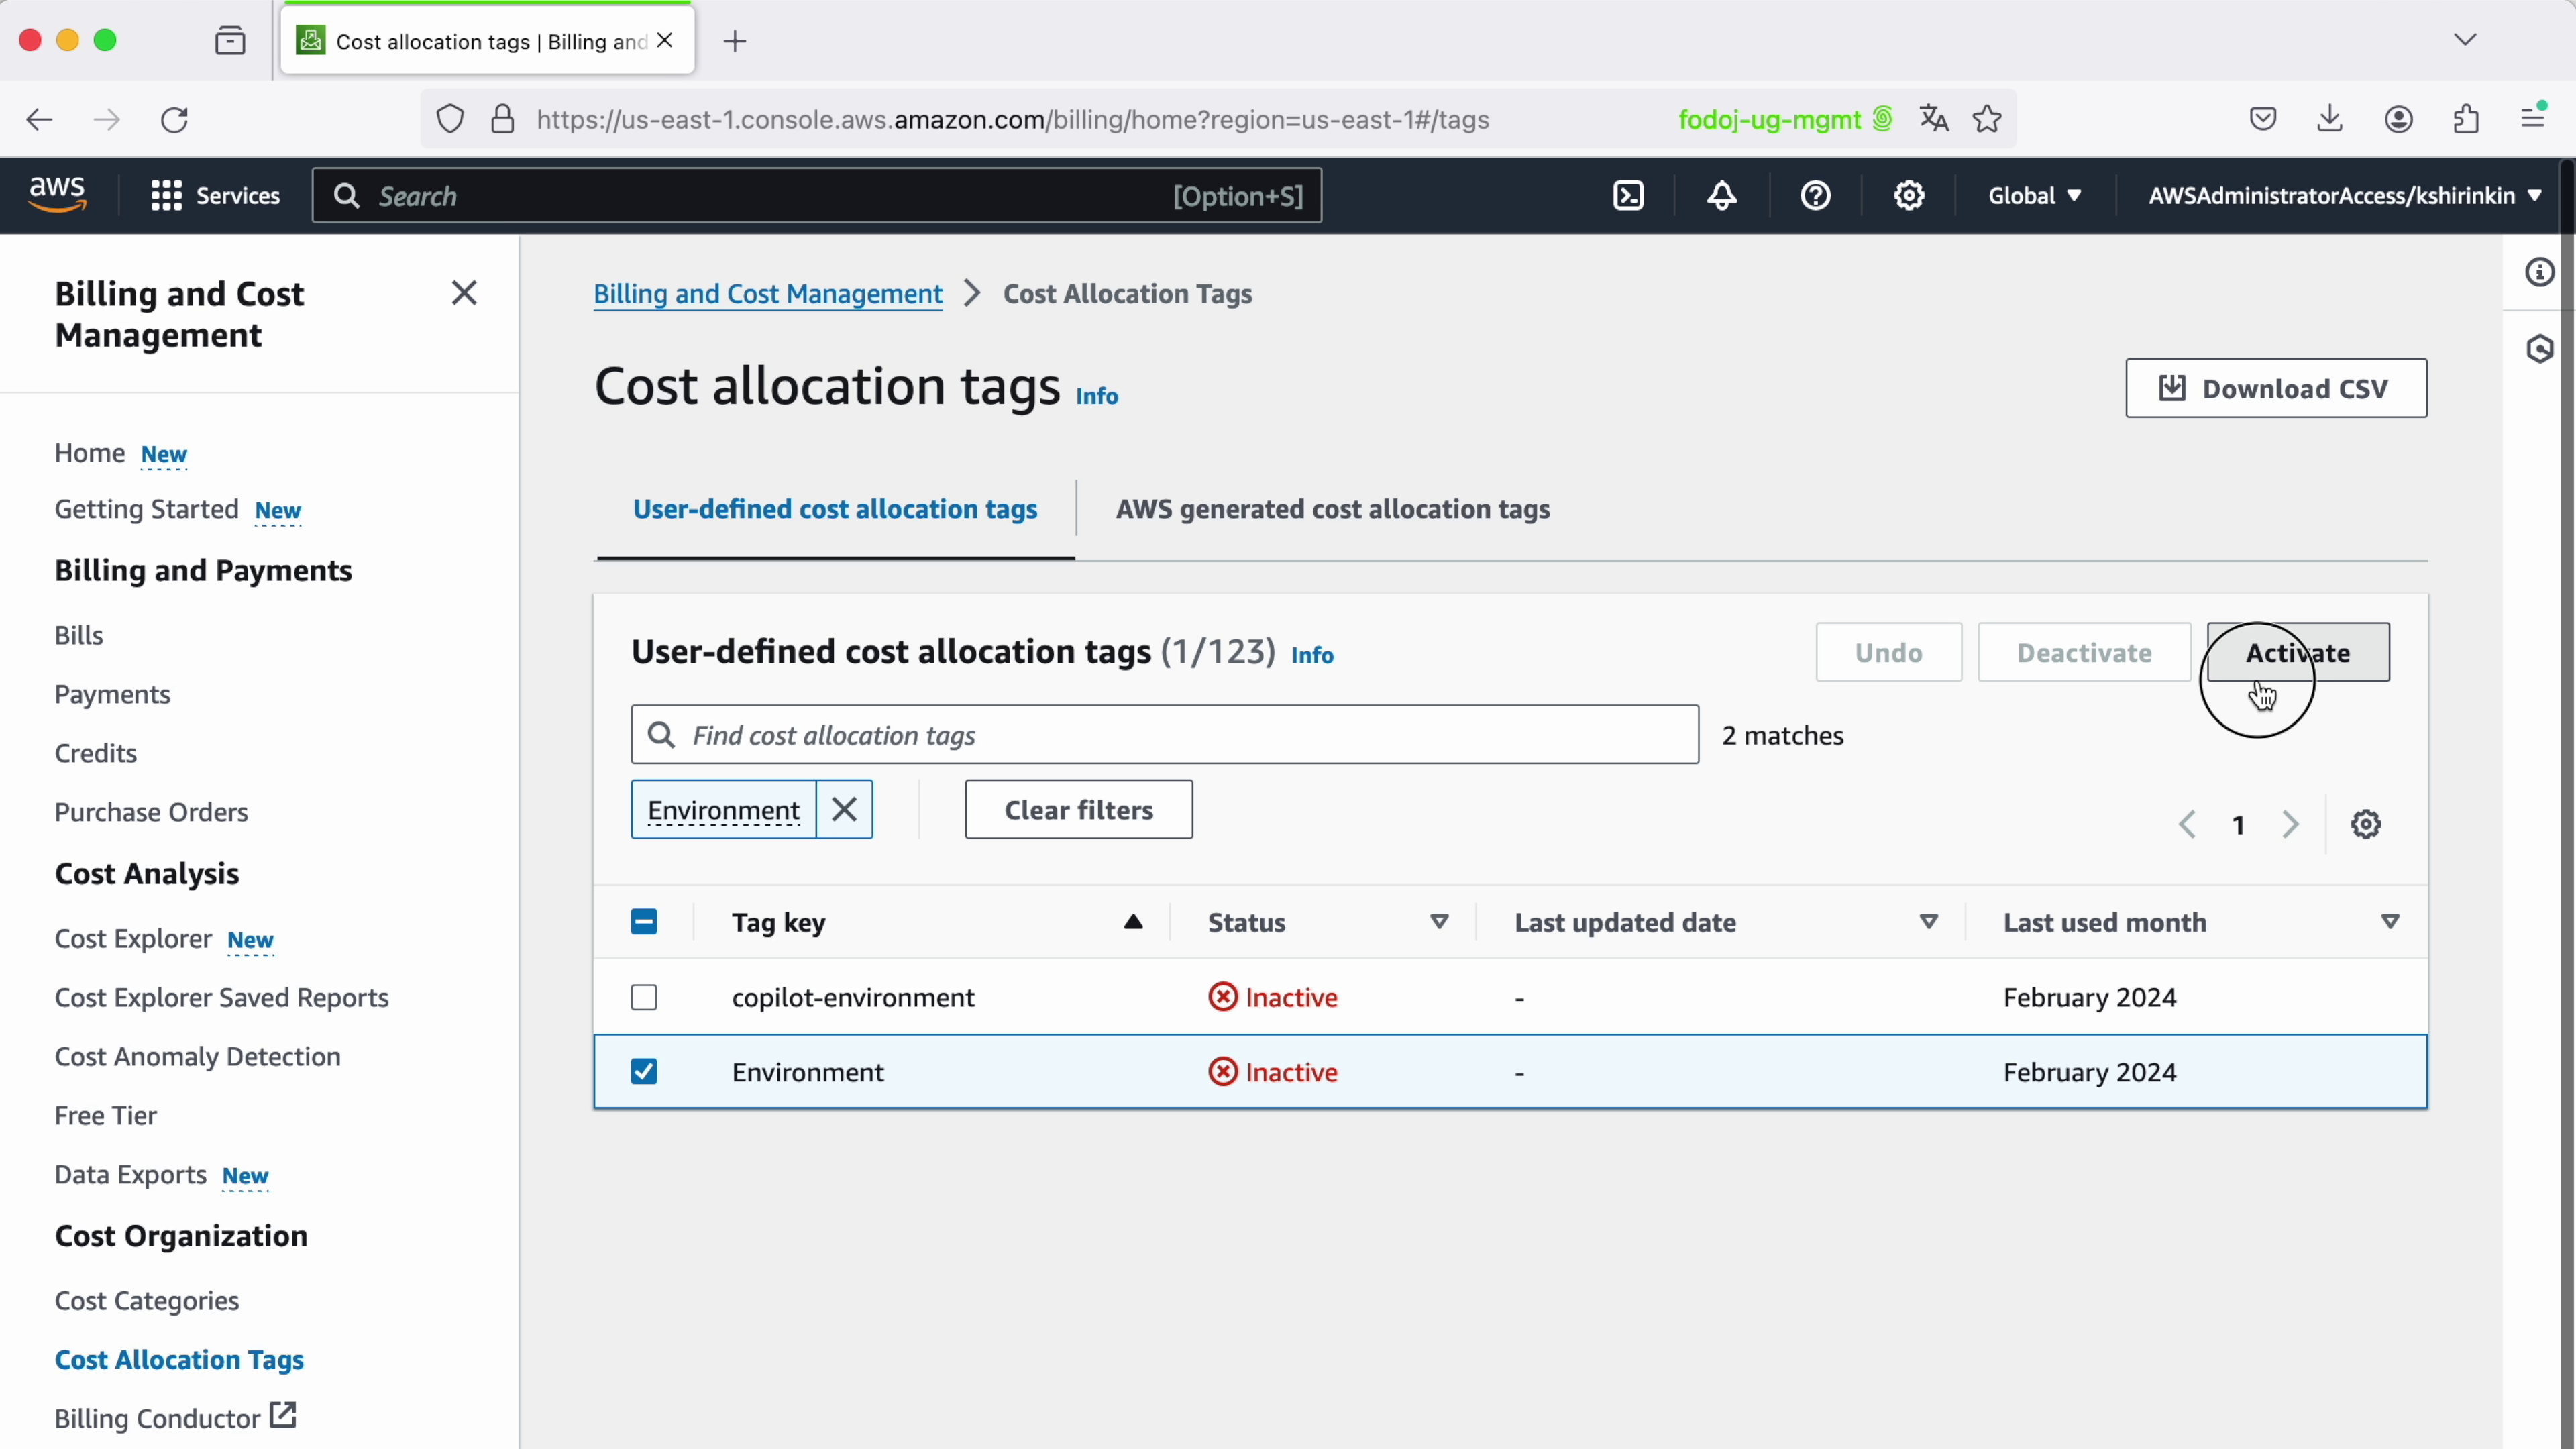Click Deactivate button for selected tag
This screenshot has width=2576, height=1449.
pyautogui.click(x=2084, y=651)
